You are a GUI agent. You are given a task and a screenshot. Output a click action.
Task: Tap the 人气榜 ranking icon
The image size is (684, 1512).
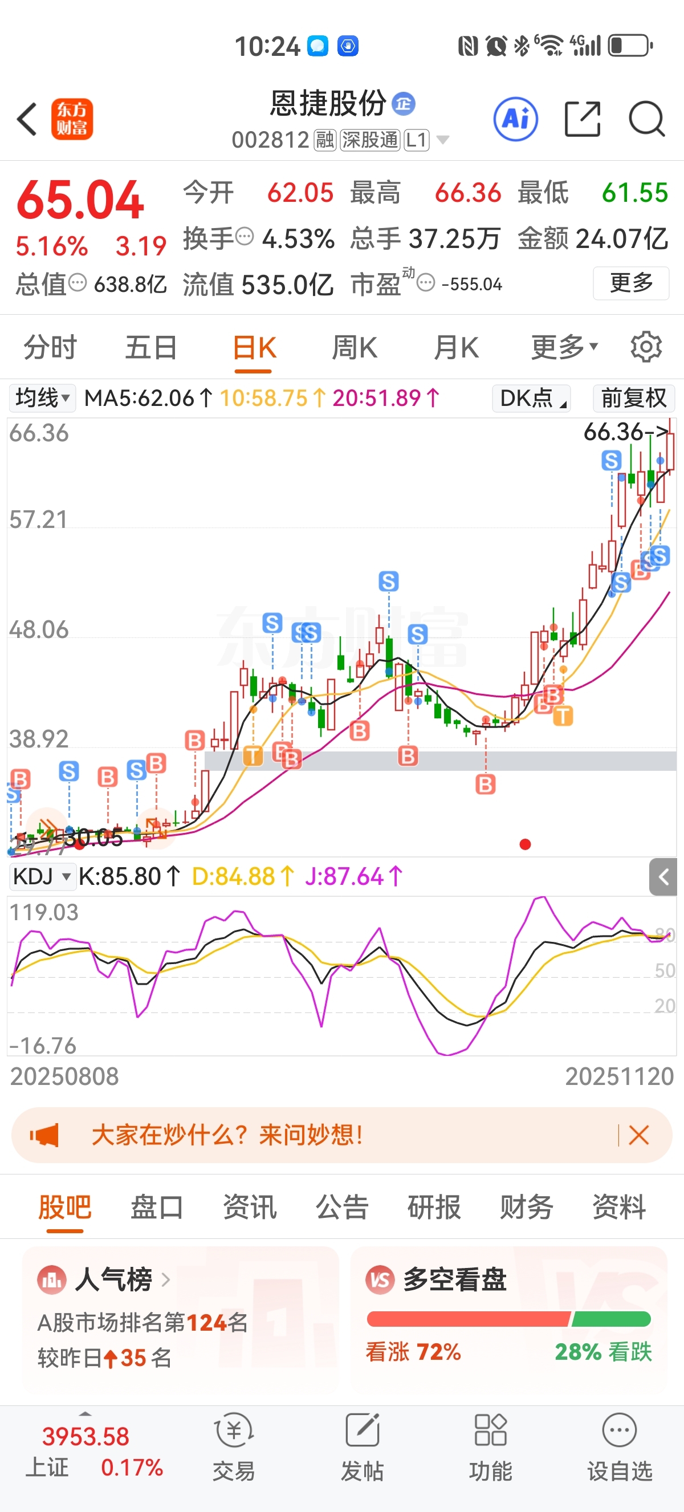(52, 1279)
